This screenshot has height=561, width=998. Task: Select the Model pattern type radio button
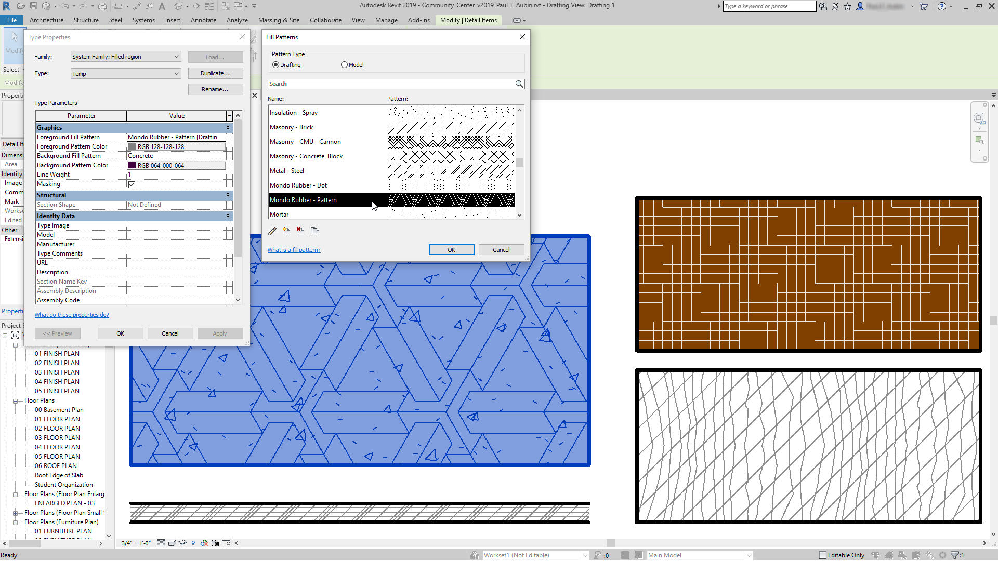pos(344,64)
